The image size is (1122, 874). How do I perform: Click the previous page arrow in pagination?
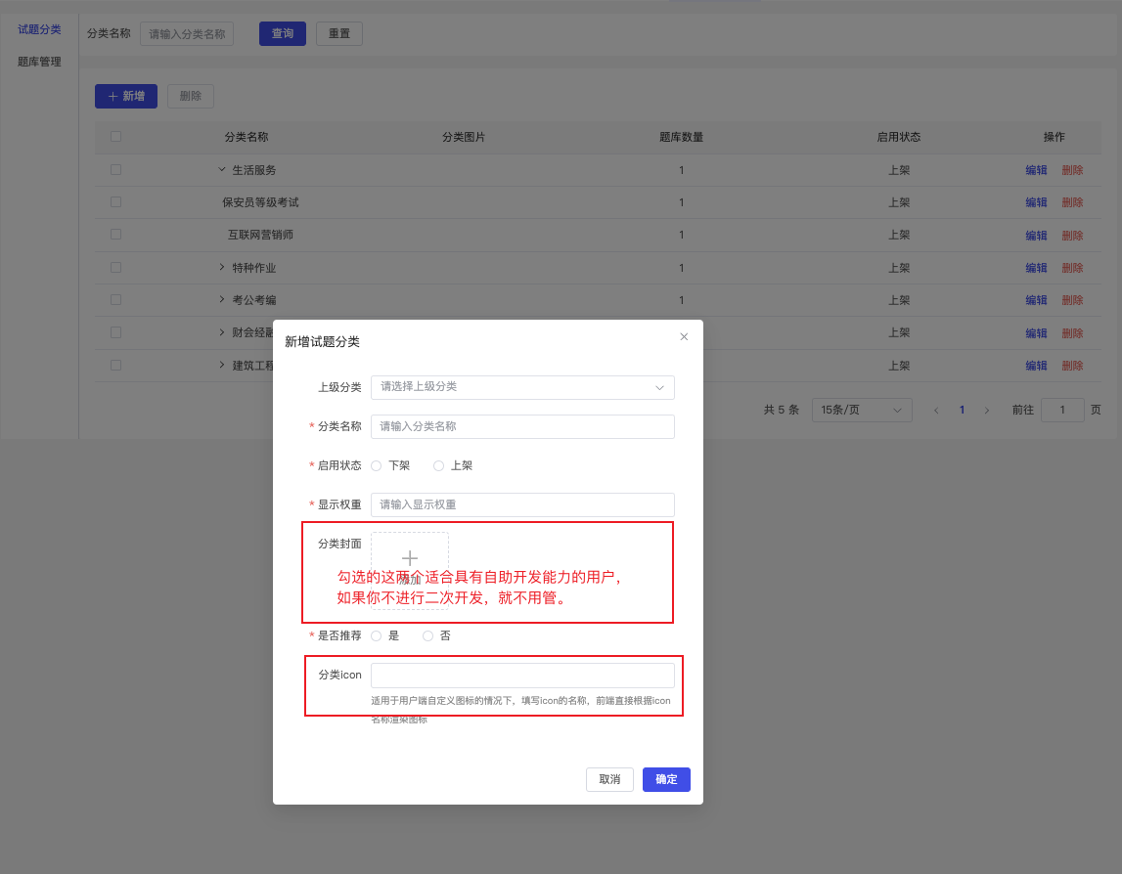pyautogui.click(x=936, y=410)
